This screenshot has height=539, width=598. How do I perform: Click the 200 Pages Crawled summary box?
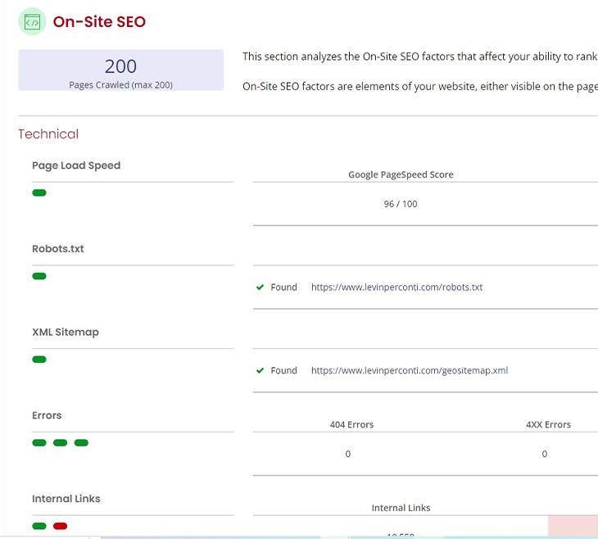(x=120, y=70)
